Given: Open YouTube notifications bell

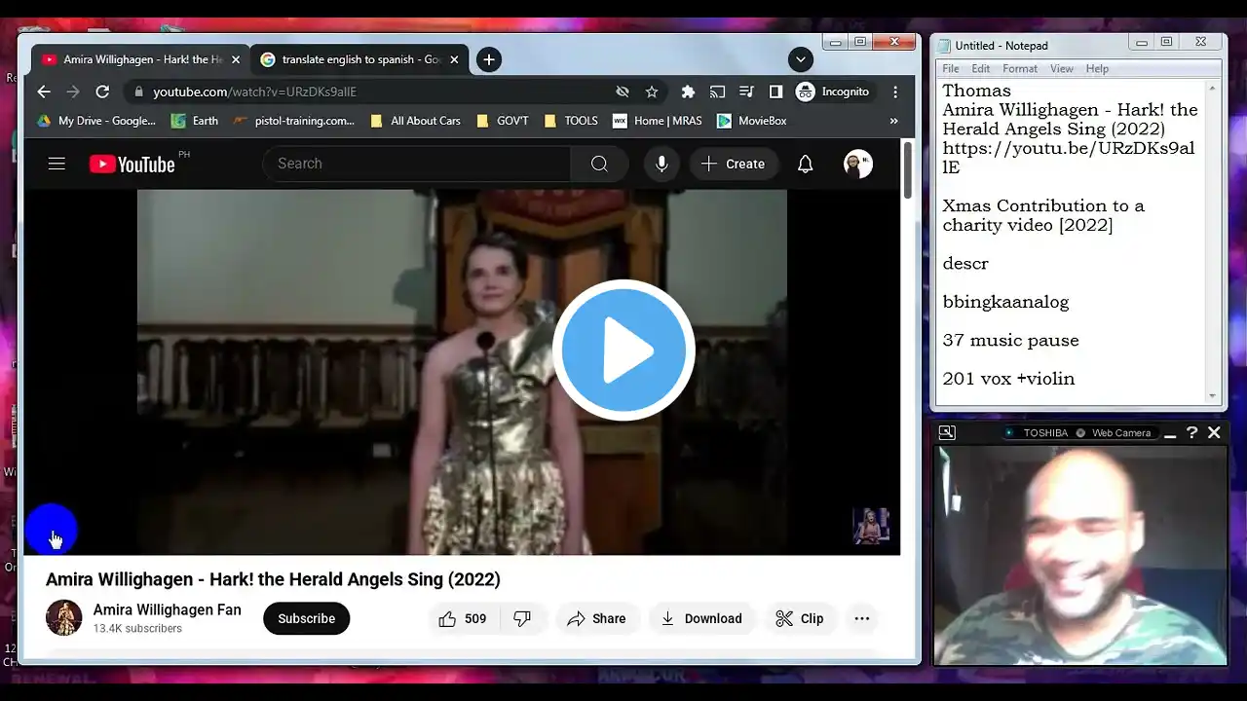Looking at the screenshot, I should (805, 164).
